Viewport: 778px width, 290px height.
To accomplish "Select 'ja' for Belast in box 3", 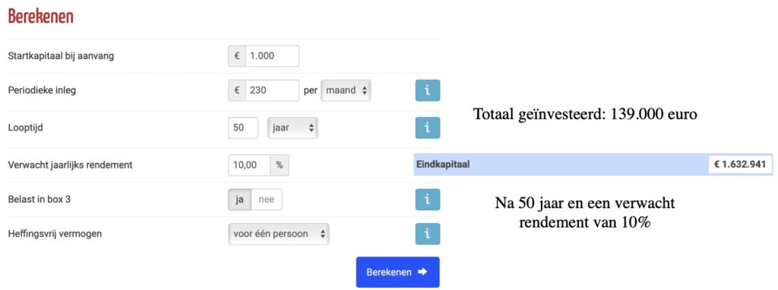I will point(239,200).
